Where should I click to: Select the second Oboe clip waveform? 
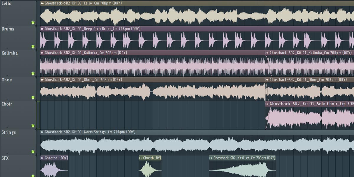click(310, 92)
